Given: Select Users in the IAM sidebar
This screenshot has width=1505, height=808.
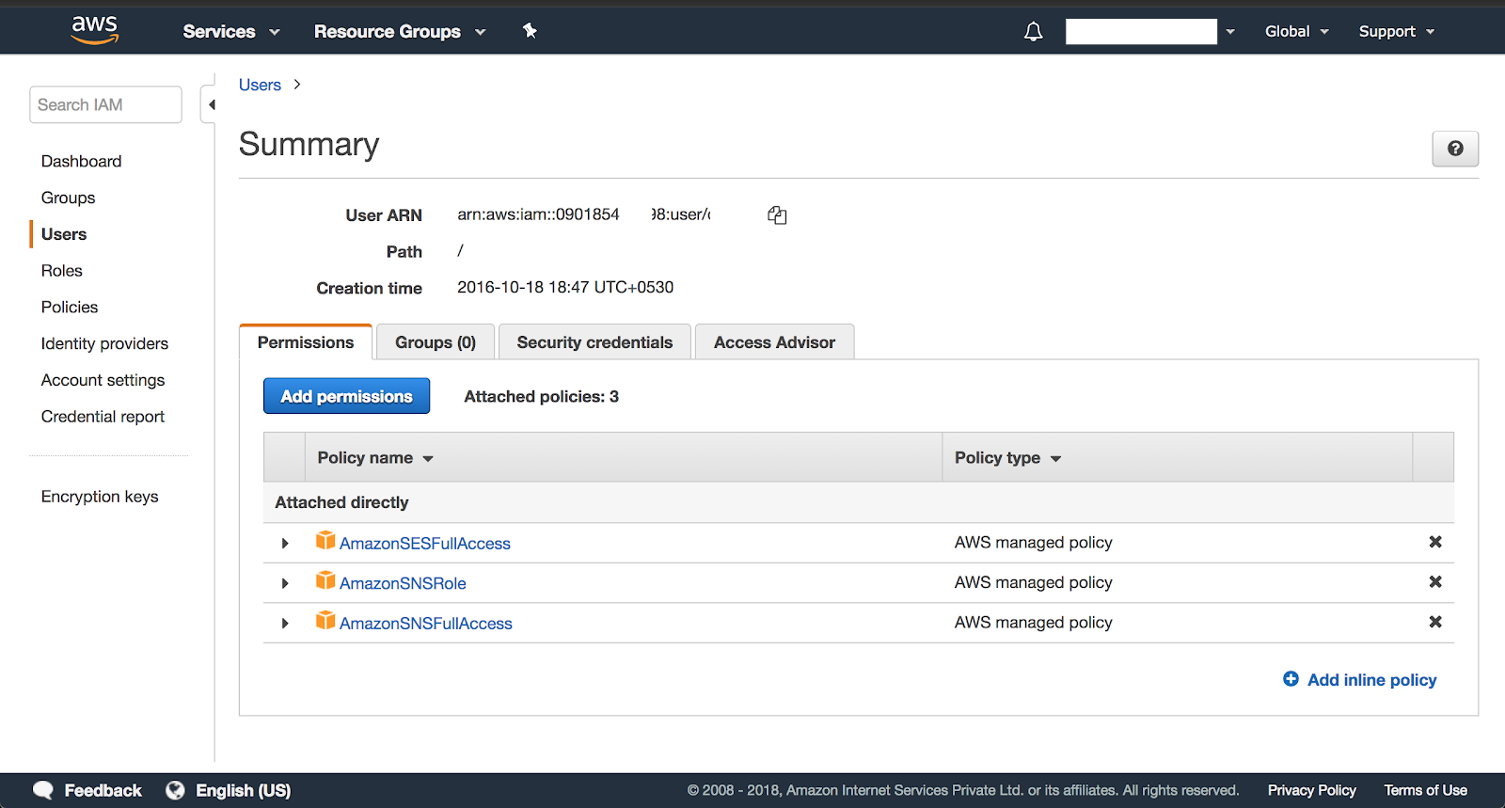Looking at the screenshot, I should pyautogui.click(x=64, y=234).
